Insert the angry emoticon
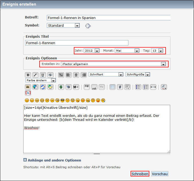Screen dimensions: 194x181 [47, 100]
